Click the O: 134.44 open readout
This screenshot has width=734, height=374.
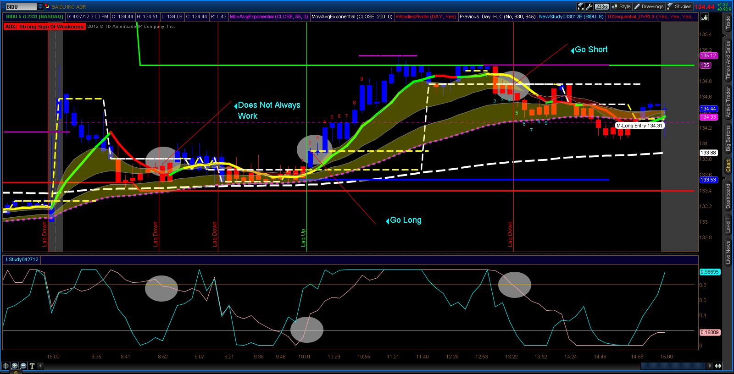pos(123,17)
